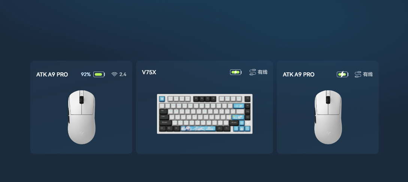Open the wireless ATK A9 PRO device title
The height and width of the screenshot is (182, 408).
pyautogui.click(x=52, y=75)
